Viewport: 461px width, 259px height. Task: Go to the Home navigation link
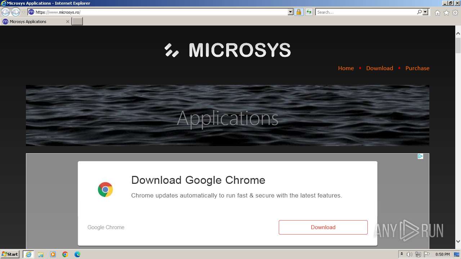pyautogui.click(x=346, y=68)
